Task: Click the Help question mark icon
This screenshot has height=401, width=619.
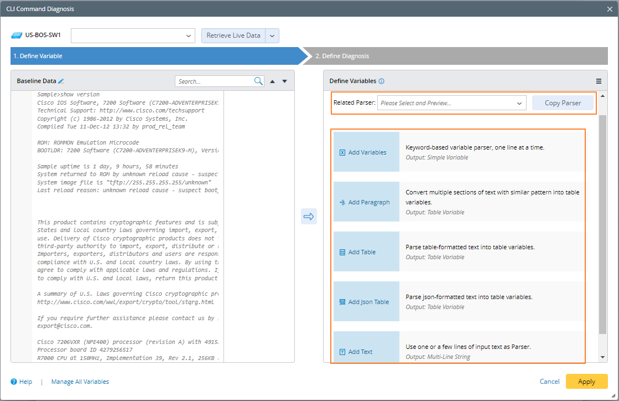Action: pos(14,382)
